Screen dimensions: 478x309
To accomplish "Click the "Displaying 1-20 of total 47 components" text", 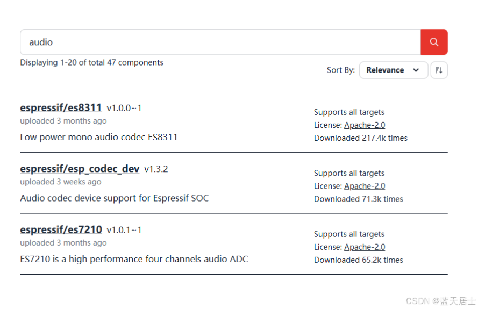I will [x=92, y=62].
